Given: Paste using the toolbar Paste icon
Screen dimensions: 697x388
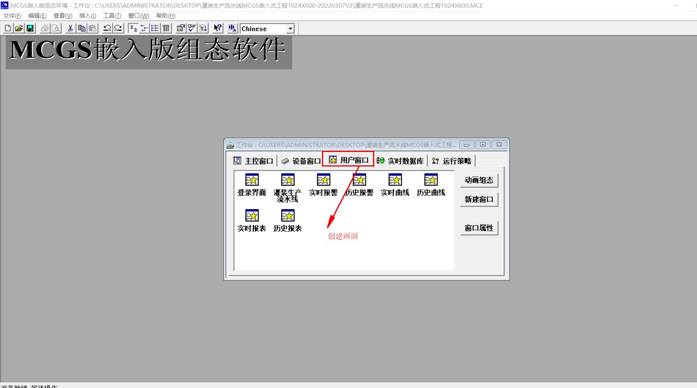Looking at the screenshot, I should pos(92,28).
